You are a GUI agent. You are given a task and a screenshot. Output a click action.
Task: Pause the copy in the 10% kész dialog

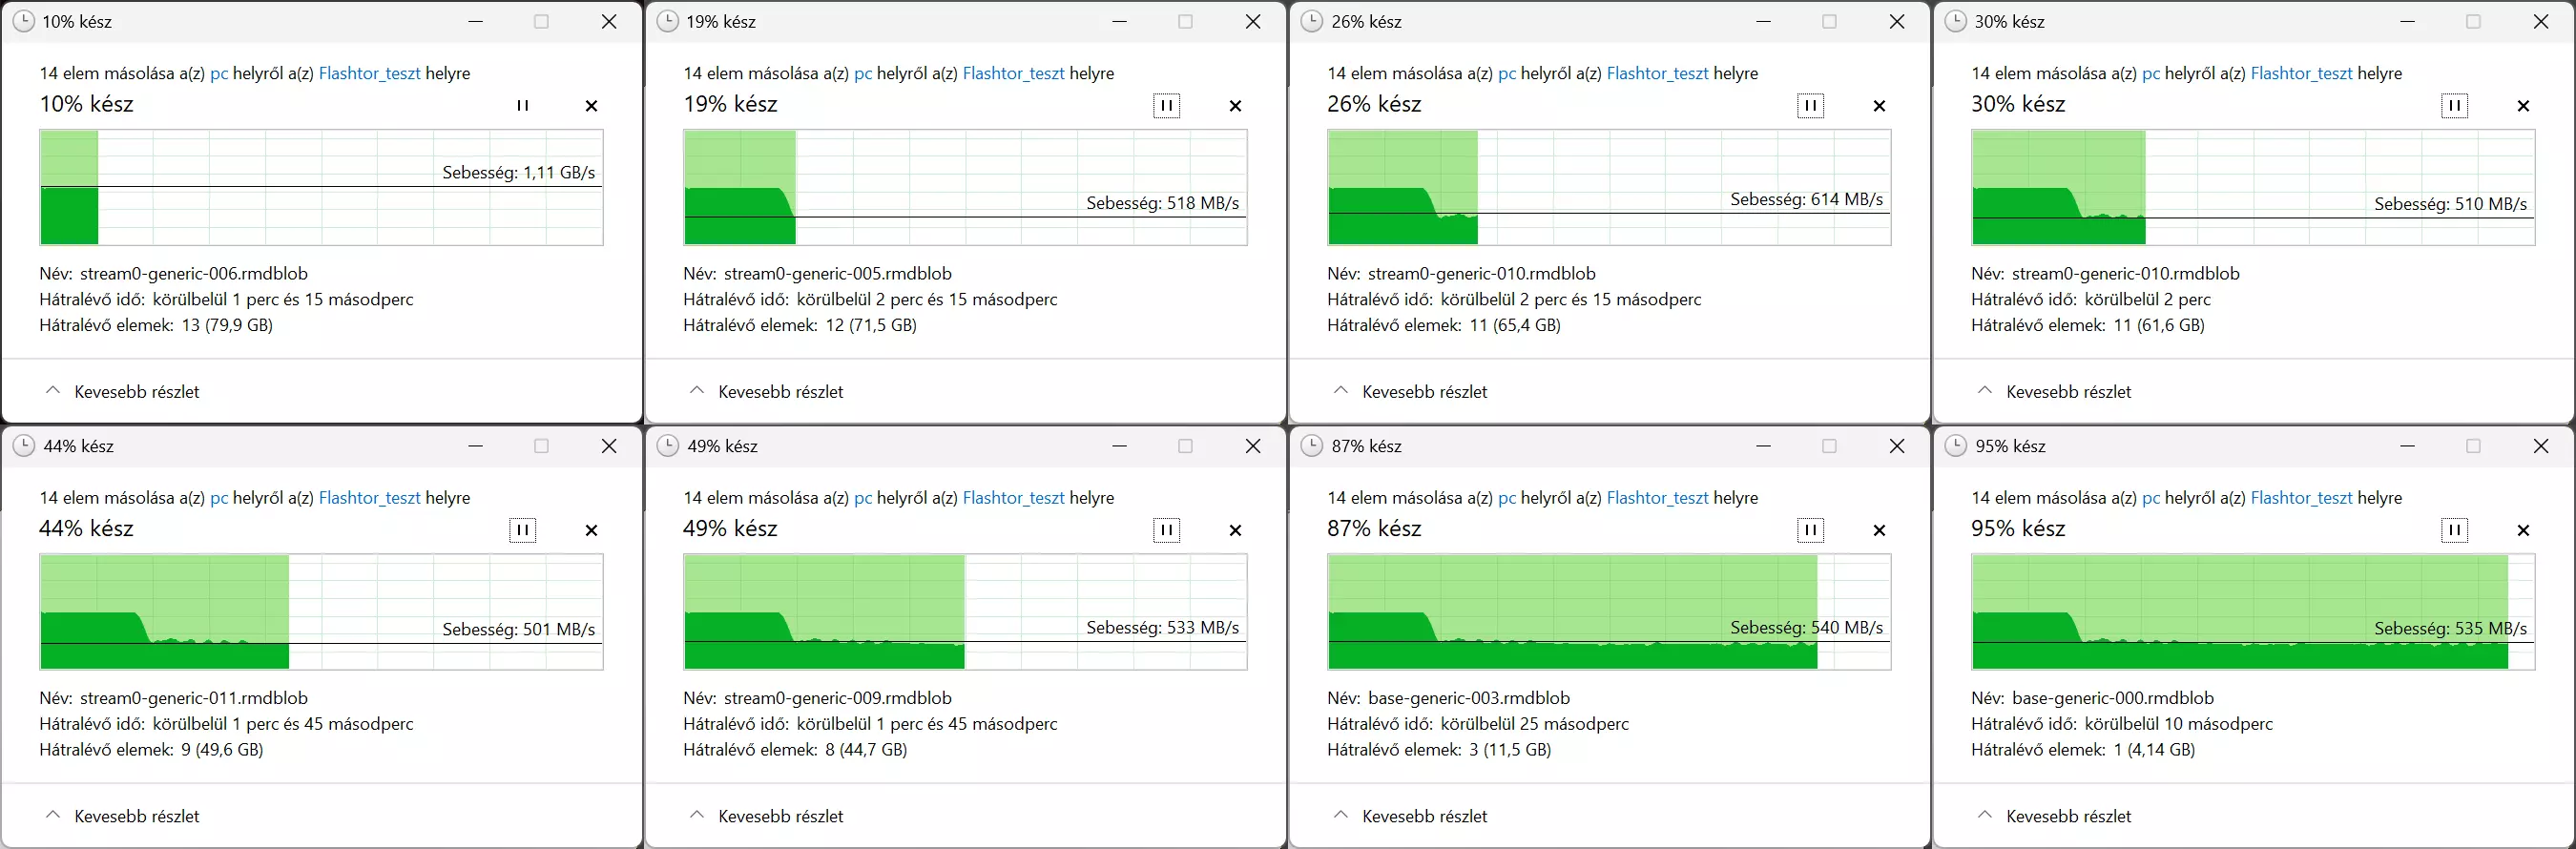coord(522,105)
